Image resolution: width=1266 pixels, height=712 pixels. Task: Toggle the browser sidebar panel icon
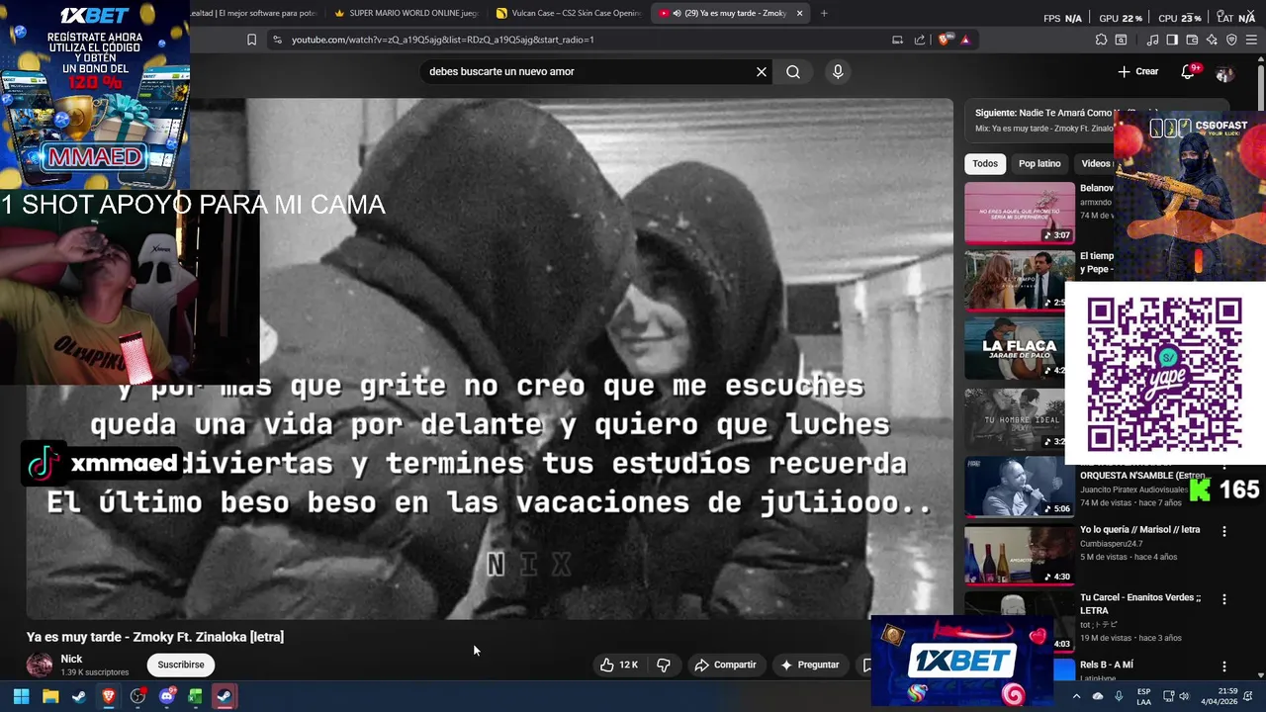tap(1172, 40)
